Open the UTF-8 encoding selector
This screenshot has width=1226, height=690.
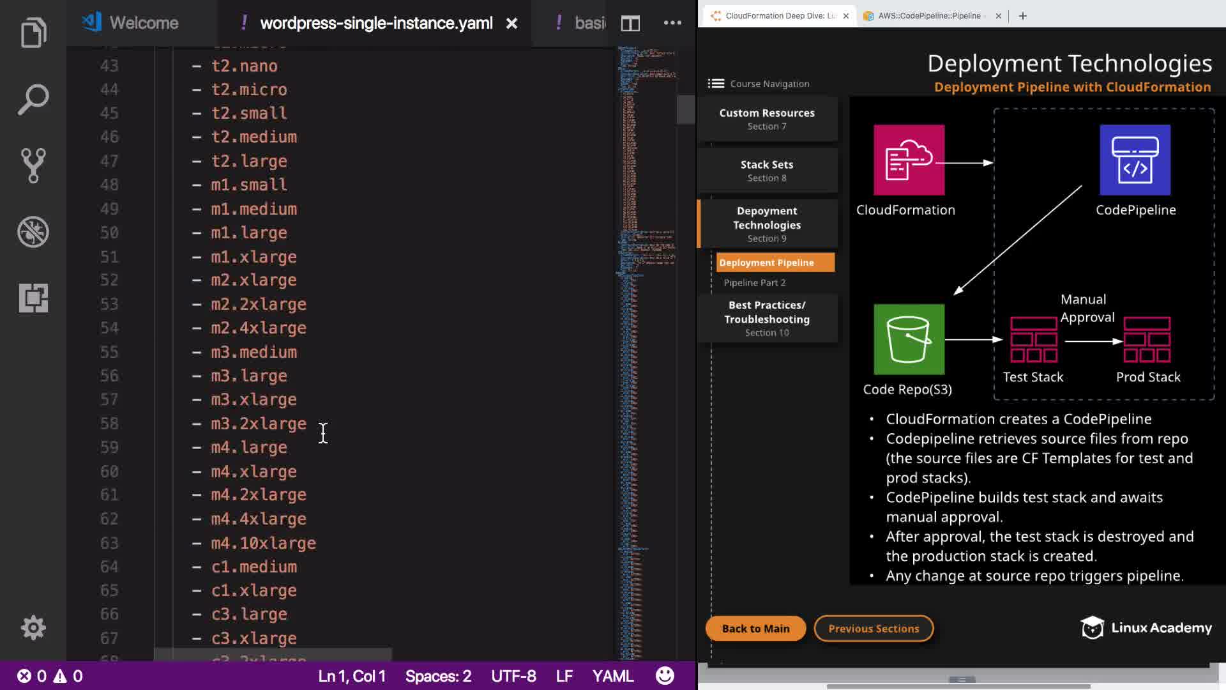tap(513, 676)
